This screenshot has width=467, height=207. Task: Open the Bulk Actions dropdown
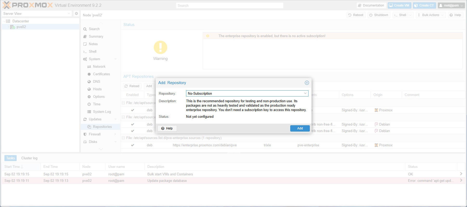pos(431,15)
